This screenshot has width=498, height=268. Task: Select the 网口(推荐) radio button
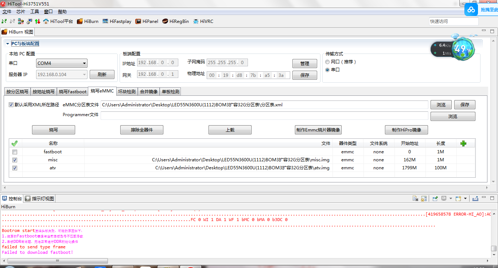pos(327,62)
